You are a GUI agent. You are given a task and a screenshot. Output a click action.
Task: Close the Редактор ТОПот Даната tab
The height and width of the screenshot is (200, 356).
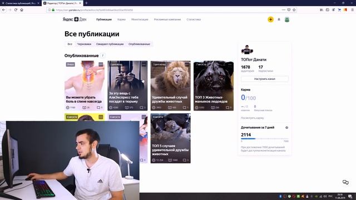[x=80, y=3]
